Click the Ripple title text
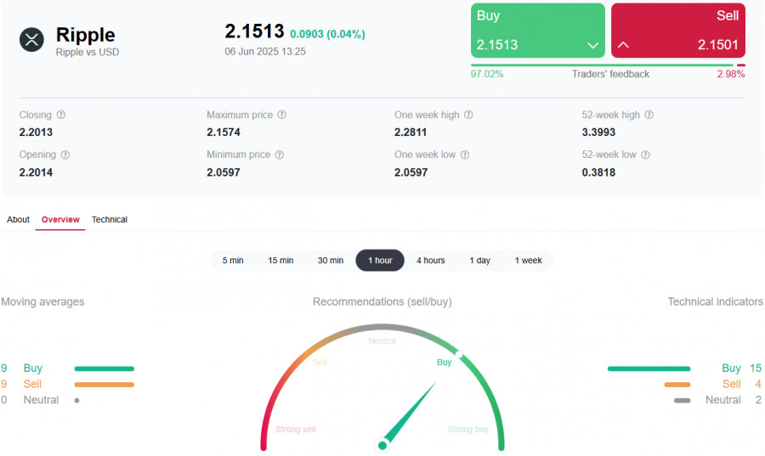The image size is (765, 456). [x=85, y=35]
